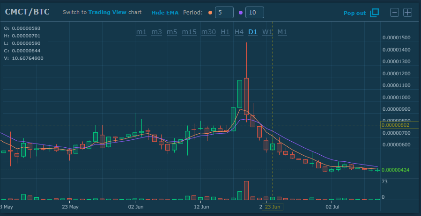
Task: Click the Pop out window icon
Action: click(374, 13)
